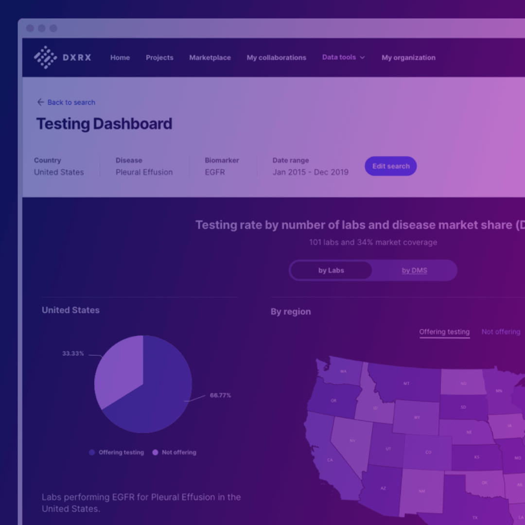Image resolution: width=525 pixels, height=525 pixels.
Task: Click the DXRX logo icon
Action: click(45, 57)
